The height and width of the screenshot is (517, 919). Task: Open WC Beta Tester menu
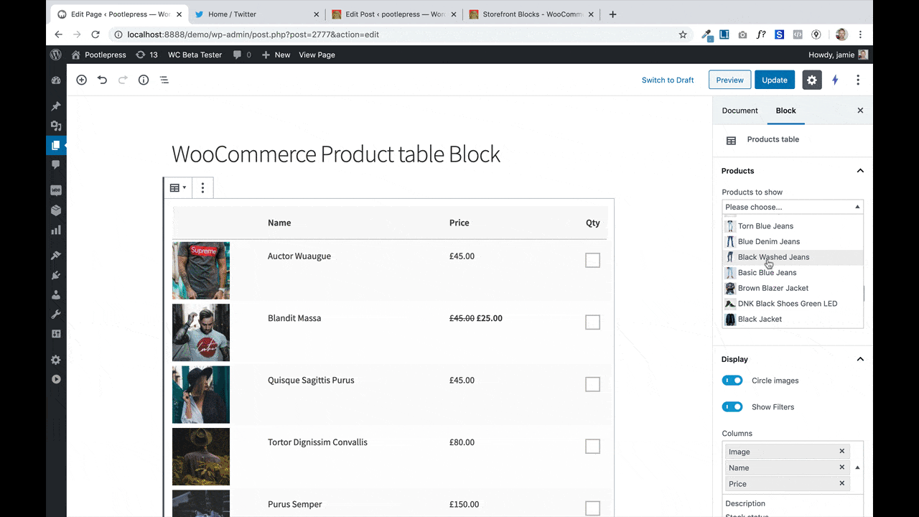tap(195, 55)
